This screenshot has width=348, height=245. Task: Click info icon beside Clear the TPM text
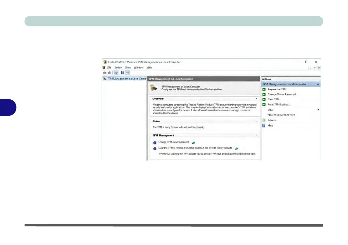click(x=155, y=149)
